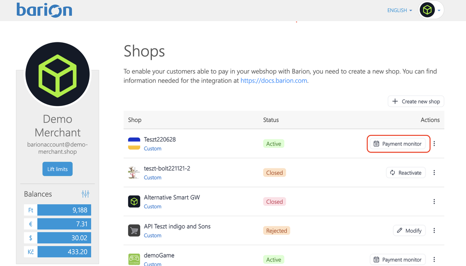466x266 pixels.
Task: Open balance settings sliders icon
Action: coord(85,194)
